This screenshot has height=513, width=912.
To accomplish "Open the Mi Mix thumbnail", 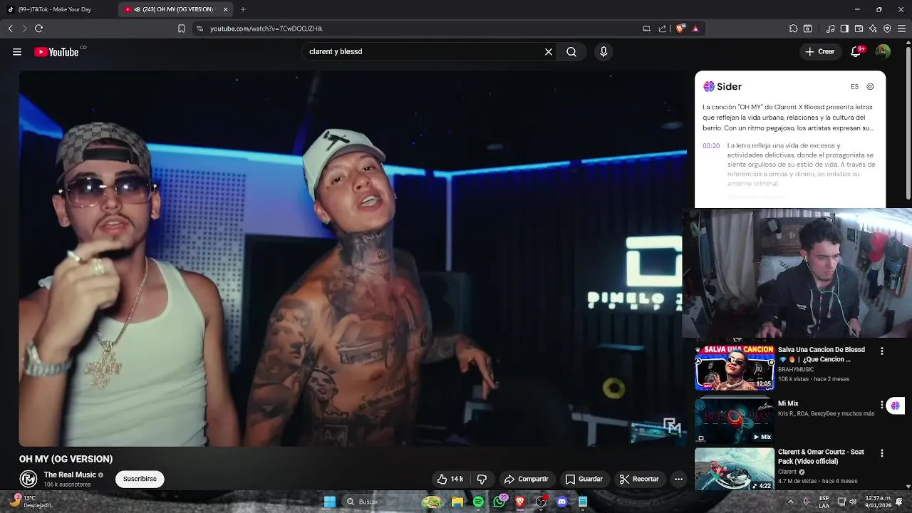I will pos(735,420).
